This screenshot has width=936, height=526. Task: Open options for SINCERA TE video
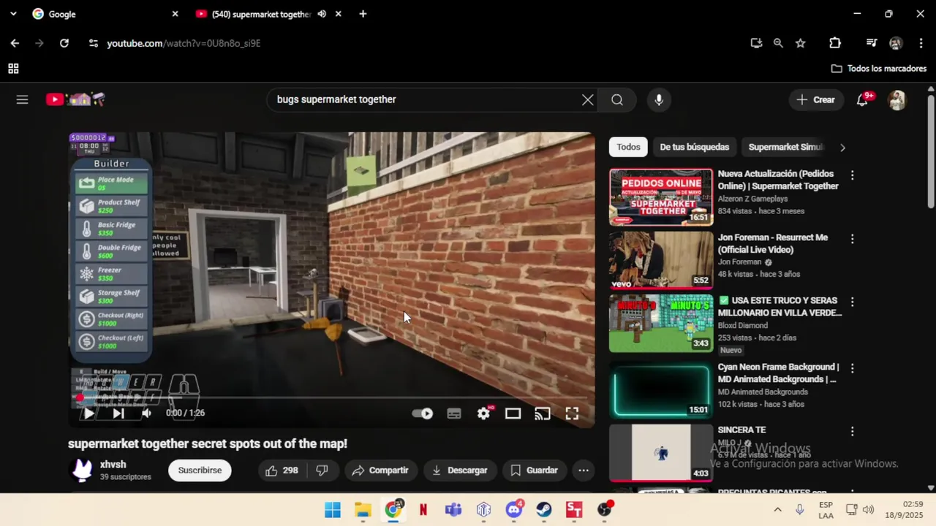coord(852,432)
